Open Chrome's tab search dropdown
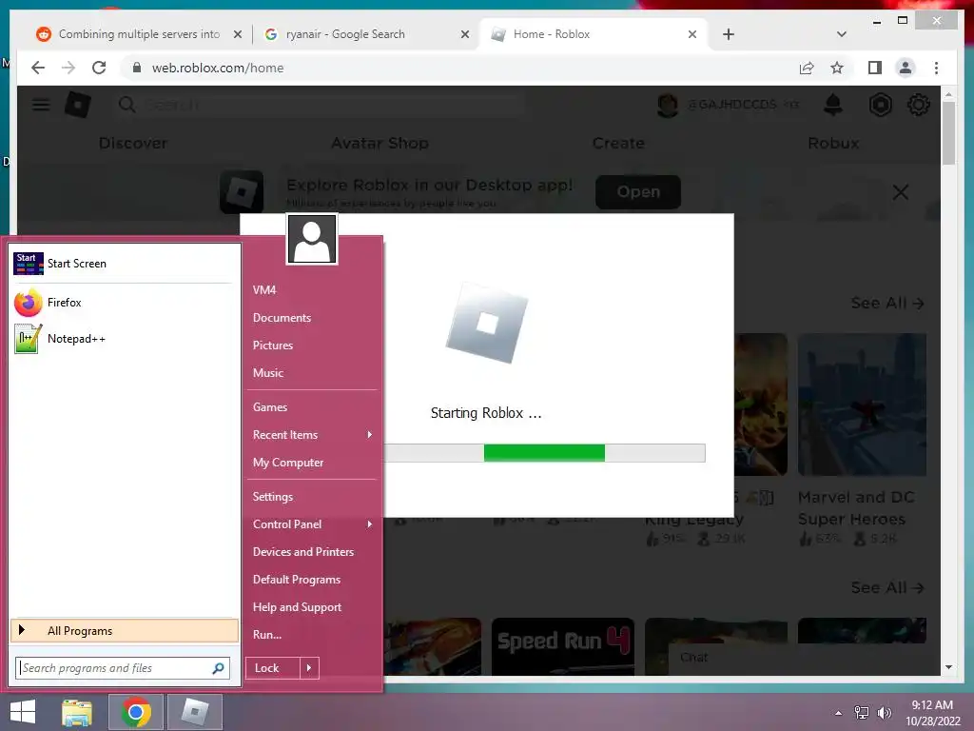Screen dimensions: 974x731 tap(842, 34)
